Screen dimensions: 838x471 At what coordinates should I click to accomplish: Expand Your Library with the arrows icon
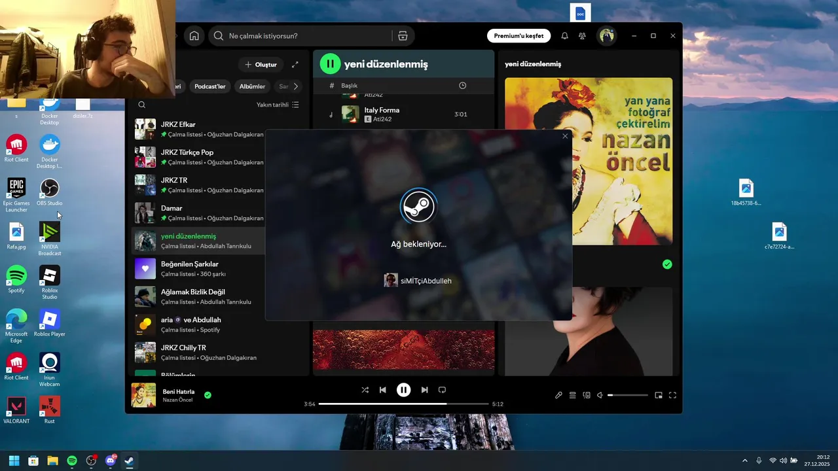pyautogui.click(x=295, y=65)
